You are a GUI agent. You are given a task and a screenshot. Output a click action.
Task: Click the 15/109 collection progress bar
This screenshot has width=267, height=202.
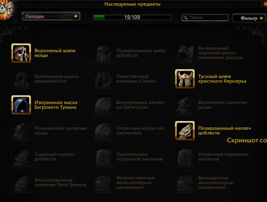pyautogui.click(x=132, y=17)
